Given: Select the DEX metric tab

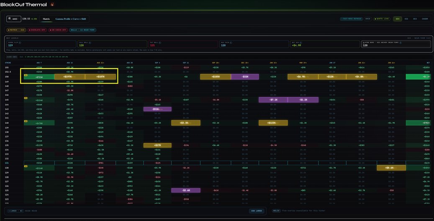Looking at the screenshot, I should [415, 19].
